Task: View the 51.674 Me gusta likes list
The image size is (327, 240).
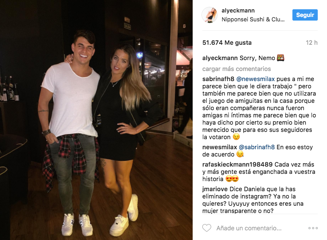Action: pyautogui.click(x=227, y=43)
